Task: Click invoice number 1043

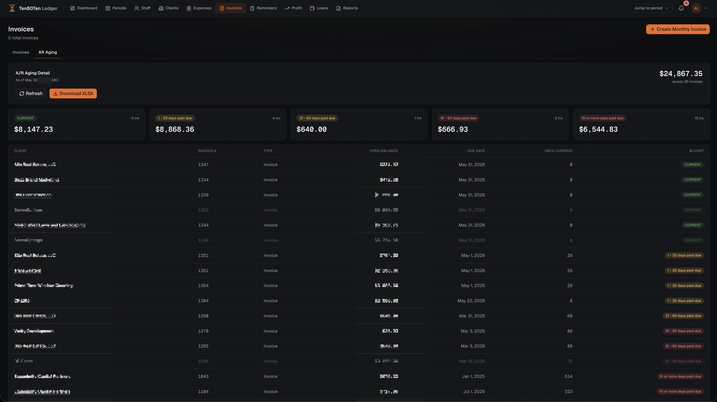Action: [x=203, y=377]
